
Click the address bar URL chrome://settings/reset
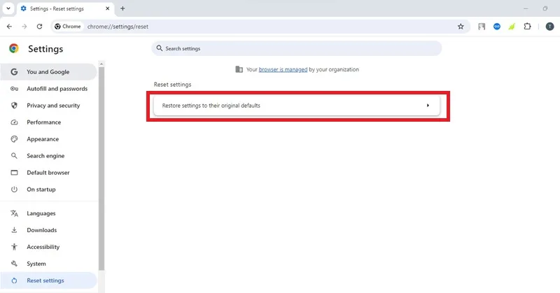tap(118, 27)
